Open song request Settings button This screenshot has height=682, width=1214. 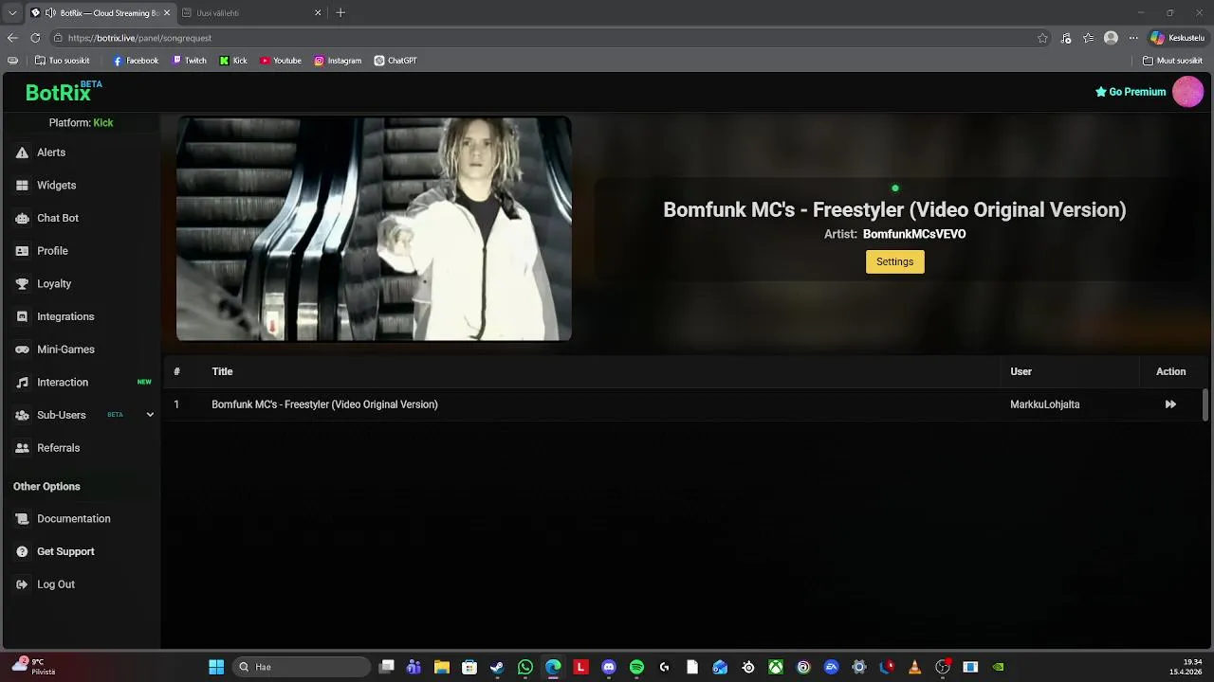point(894,261)
